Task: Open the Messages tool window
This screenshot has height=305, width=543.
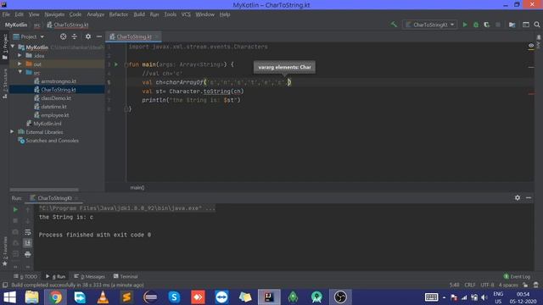Action: click(89, 277)
